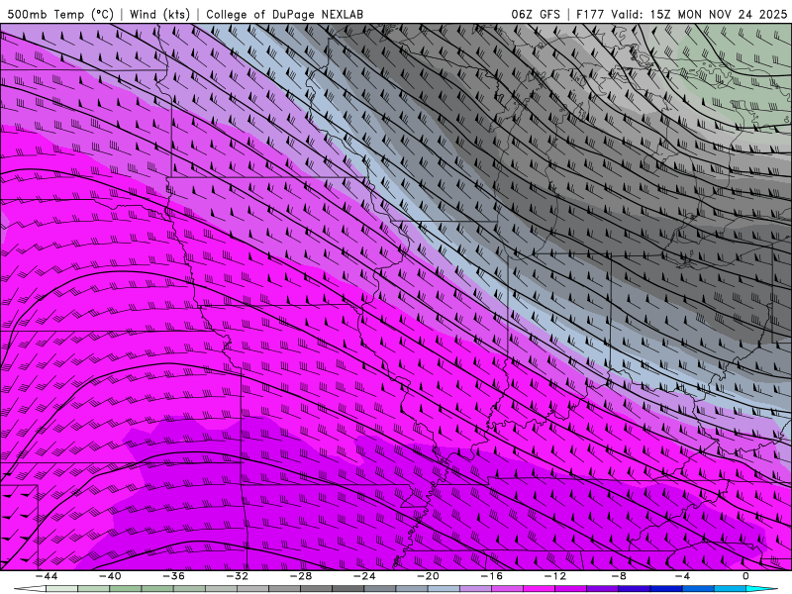Image resolution: width=792 pixels, height=594 pixels.
Task: Click the 'Wind (kts)' header label
Action: (x=159, y=14)
